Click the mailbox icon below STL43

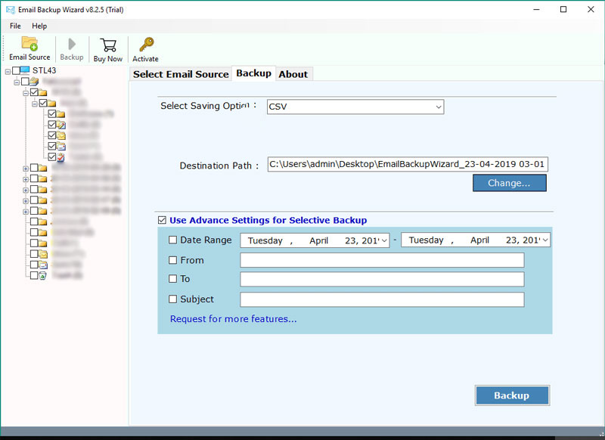35,82
